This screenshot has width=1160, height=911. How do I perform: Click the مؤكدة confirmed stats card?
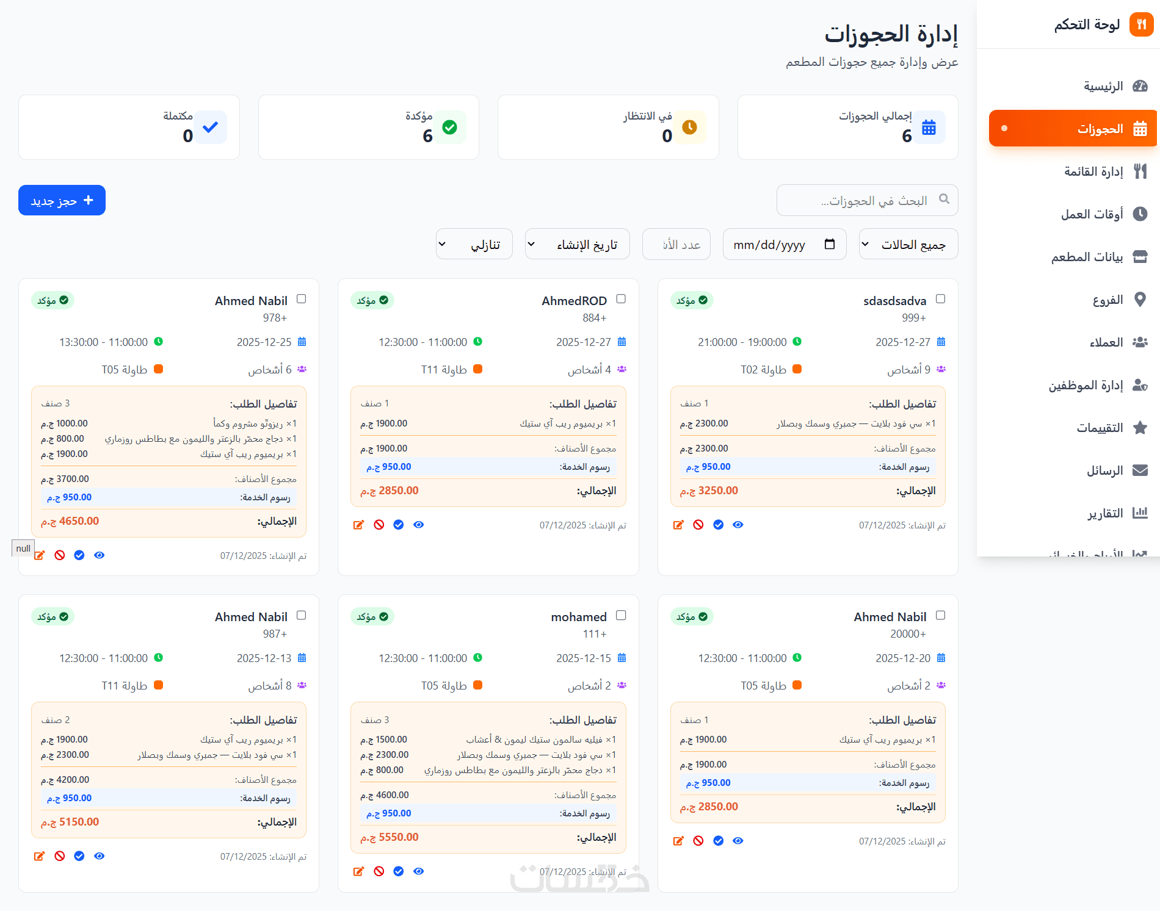coord(369,127)
